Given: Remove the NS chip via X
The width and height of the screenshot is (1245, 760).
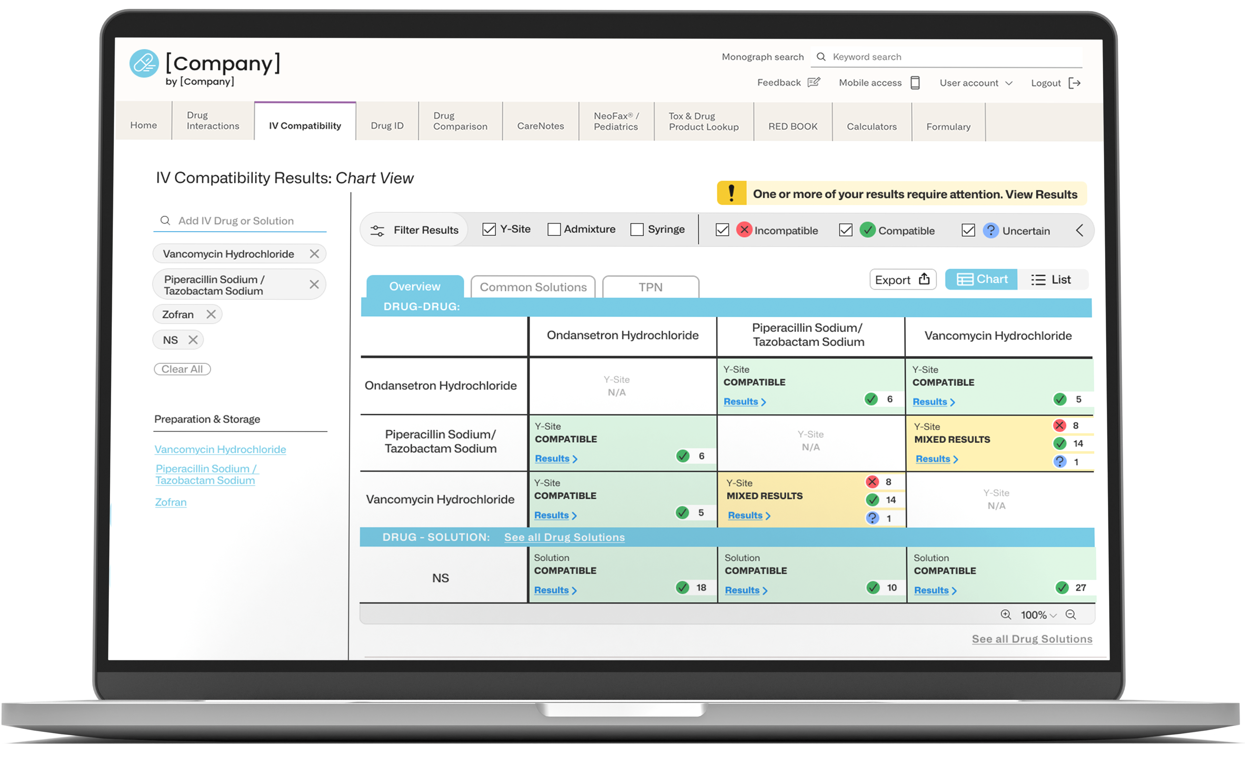Looking at the screenshot, I should coord(193,339).
